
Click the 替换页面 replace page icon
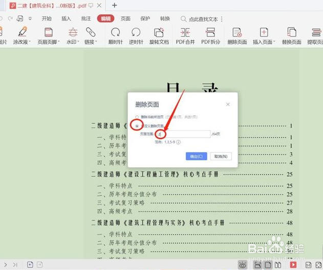pos(291,32)
